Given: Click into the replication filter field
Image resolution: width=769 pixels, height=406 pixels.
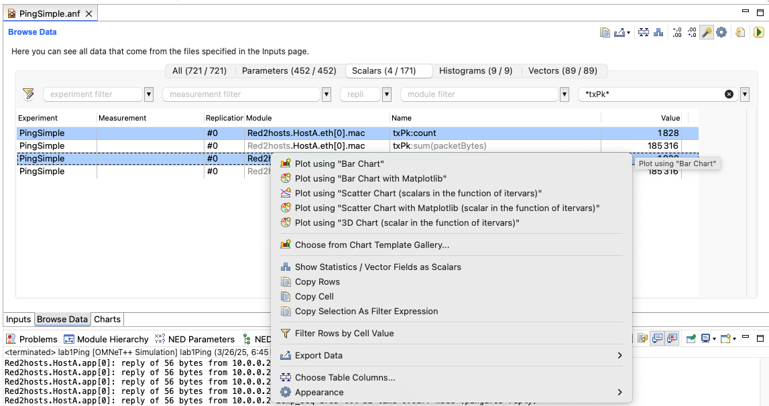Looking at the screenshot, I should (361, 94).
